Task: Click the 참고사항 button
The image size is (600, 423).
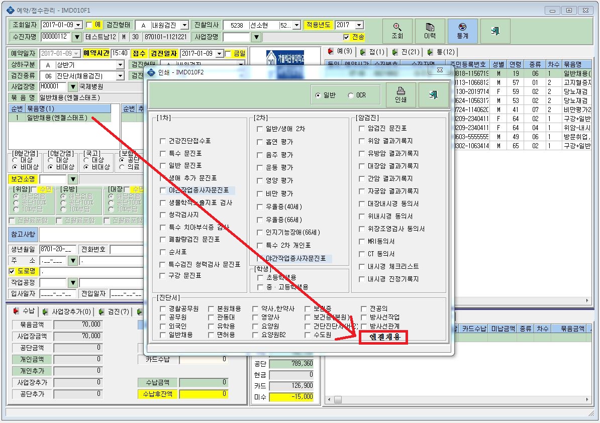Action: click(x=23, y=234)
